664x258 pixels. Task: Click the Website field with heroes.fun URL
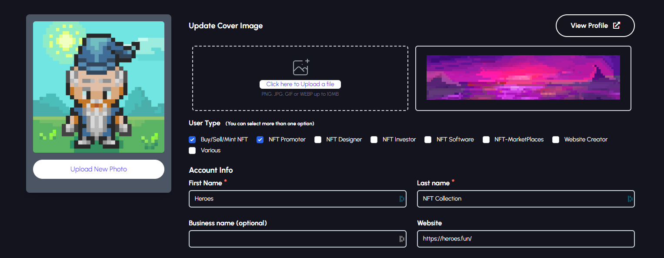point(526,239)
